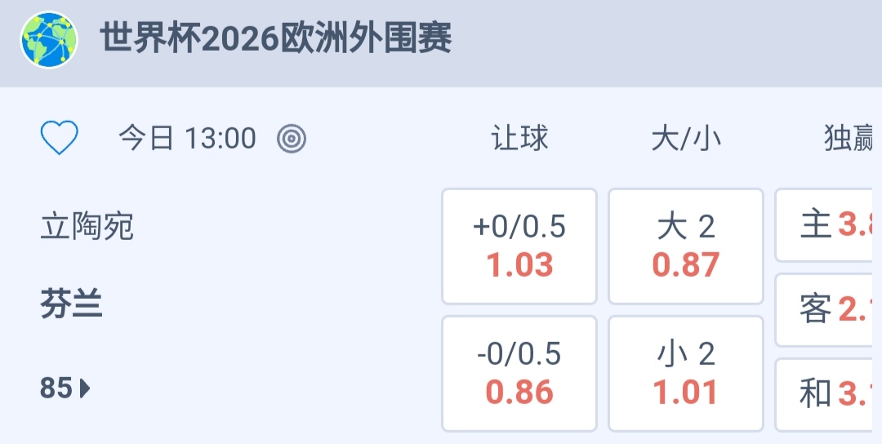Image resolution: width=882 pixels, height=444 pixels.
Task: Pick the -0/0.5 handicap at 0.86
Action: [519, 373]
